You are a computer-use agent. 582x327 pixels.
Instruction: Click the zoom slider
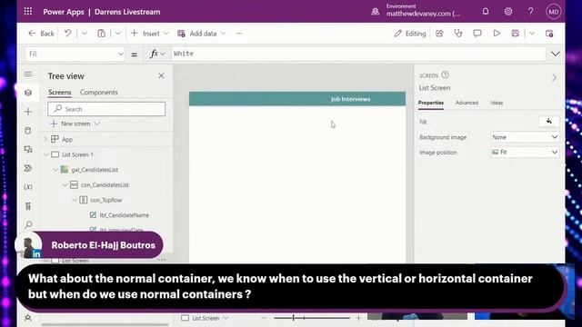(312, 318)
